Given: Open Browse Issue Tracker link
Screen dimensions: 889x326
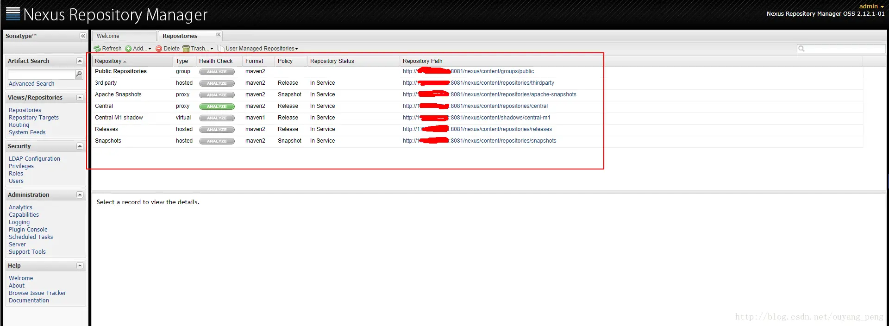Looking at the screenshot, I should click(x=38, y=293).
